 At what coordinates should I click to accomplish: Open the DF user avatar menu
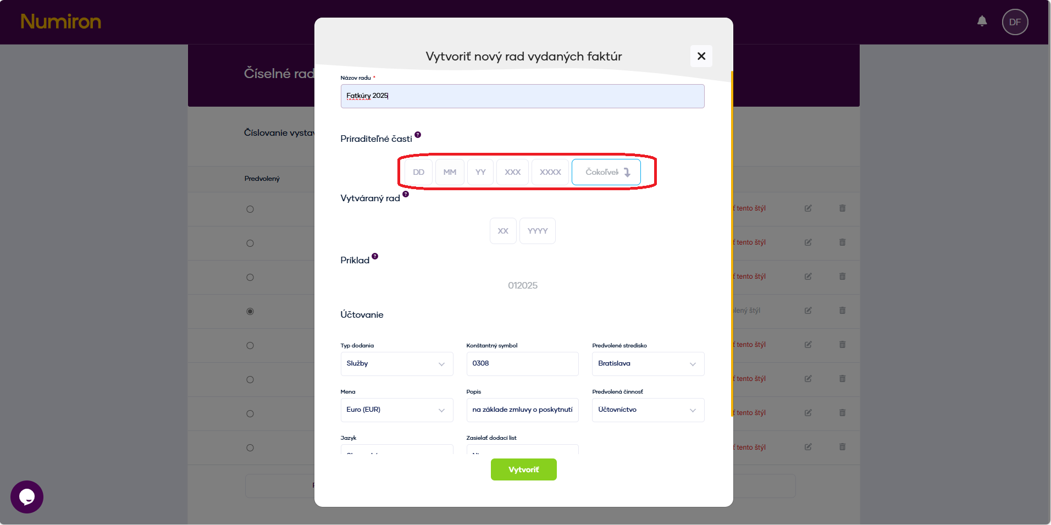click(1015, 22)
